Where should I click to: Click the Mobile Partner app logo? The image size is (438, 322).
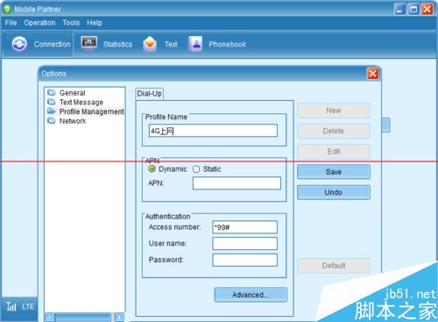coord(7,9)
